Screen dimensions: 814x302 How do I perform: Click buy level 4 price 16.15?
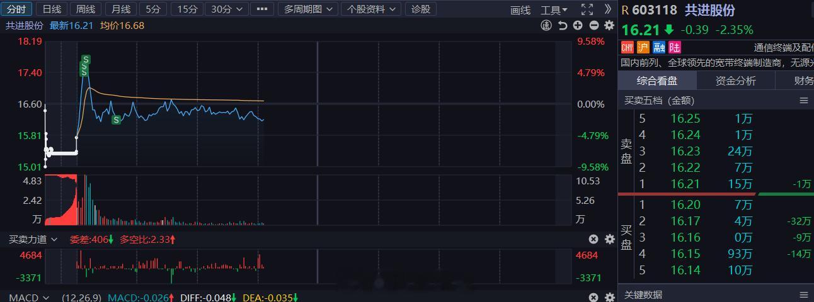pyautogui.click(x=685, y=254)
